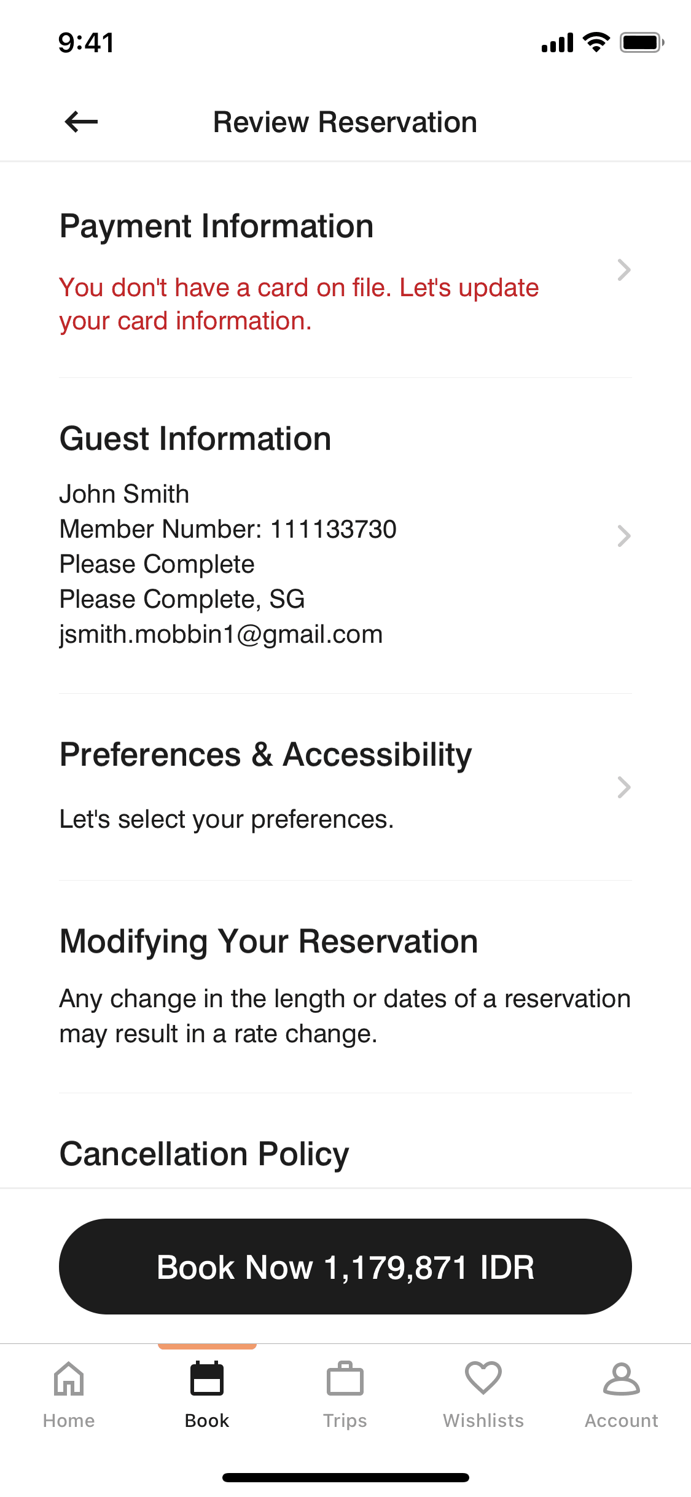Tap the Cancellation Policy heading

point(204,1153)
